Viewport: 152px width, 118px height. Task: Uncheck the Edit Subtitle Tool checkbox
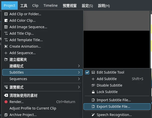click(x=87, y=72)
